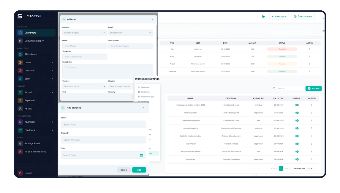Click the Overtime clock icon
The image size is (340, 193).
20,70
